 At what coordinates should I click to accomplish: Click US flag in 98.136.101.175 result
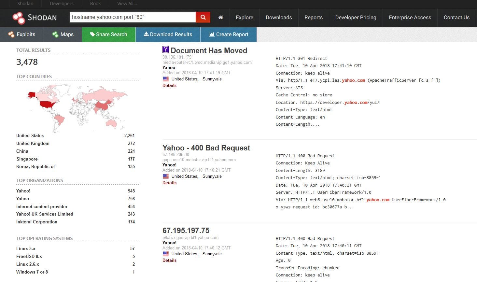[x=166, y=79]
